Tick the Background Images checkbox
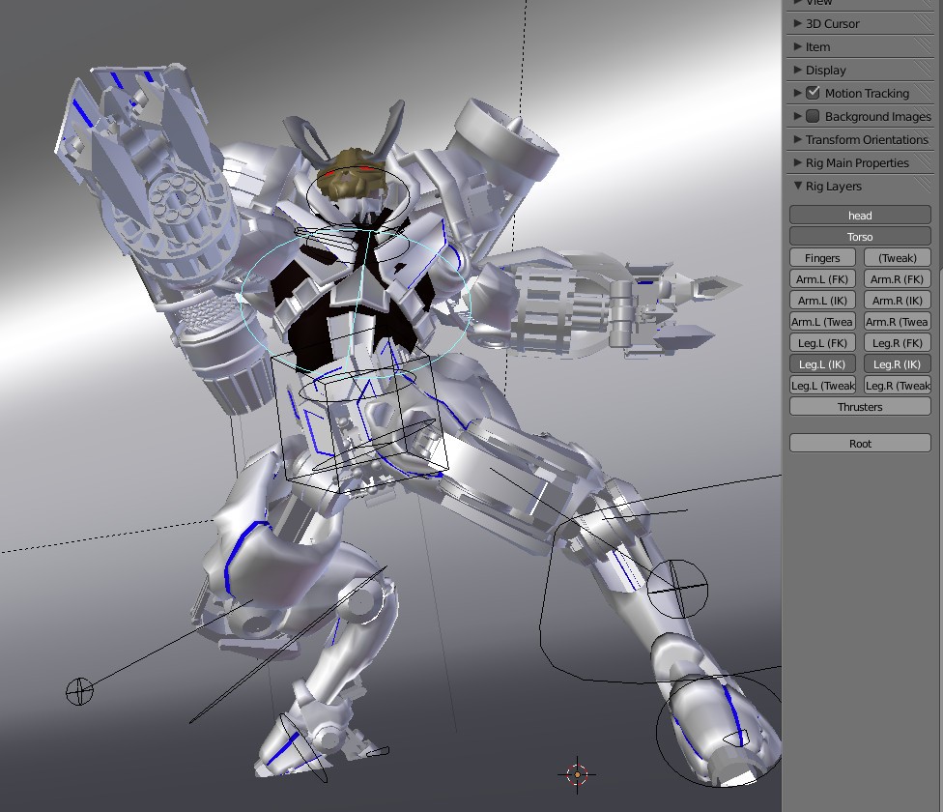 click(x=813, y=116)
